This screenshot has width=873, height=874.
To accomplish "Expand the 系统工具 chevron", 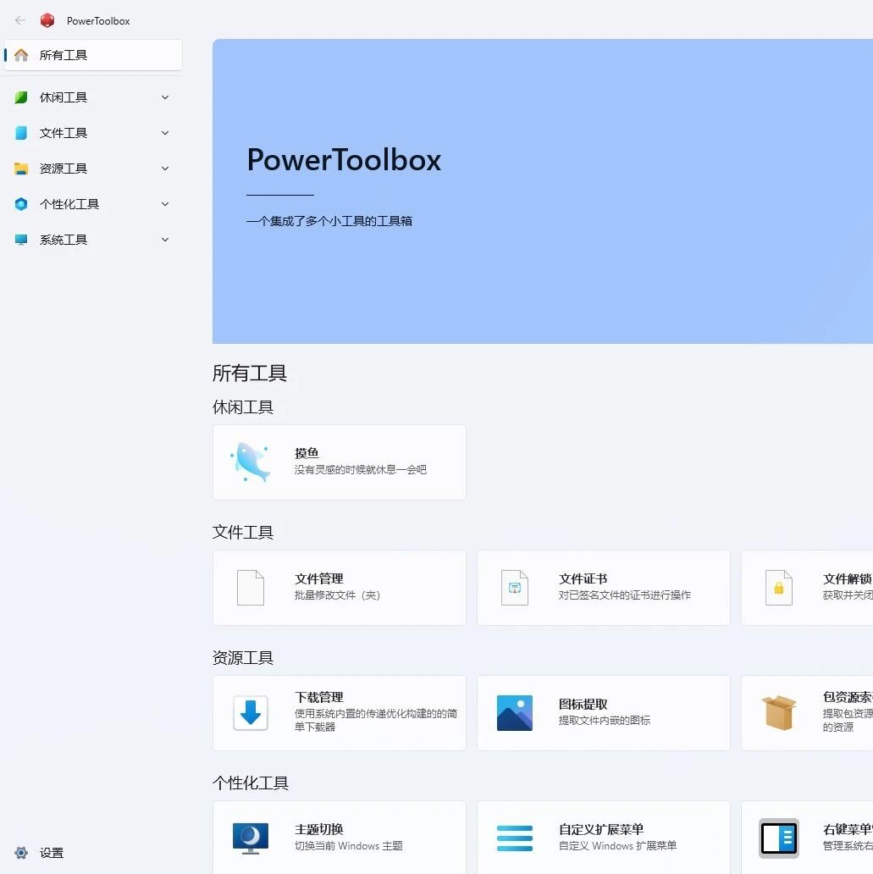I will [x=165, y=240].
